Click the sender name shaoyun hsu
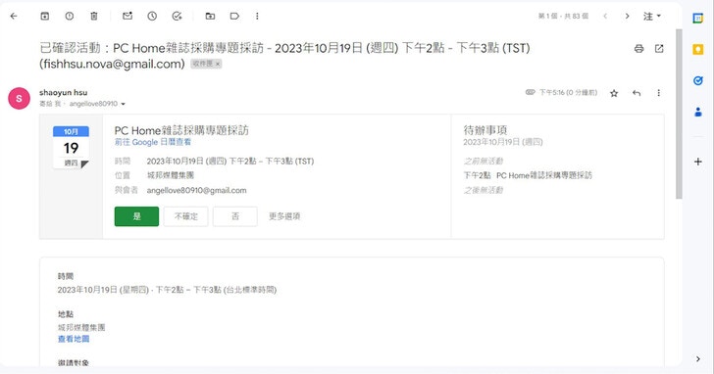714x374 pixels. pos(64,93)
